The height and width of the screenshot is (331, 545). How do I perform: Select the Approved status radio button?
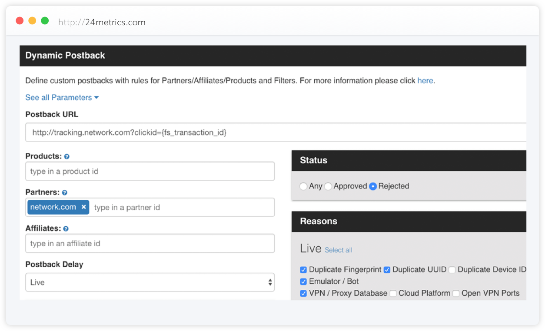click(328, 186)
